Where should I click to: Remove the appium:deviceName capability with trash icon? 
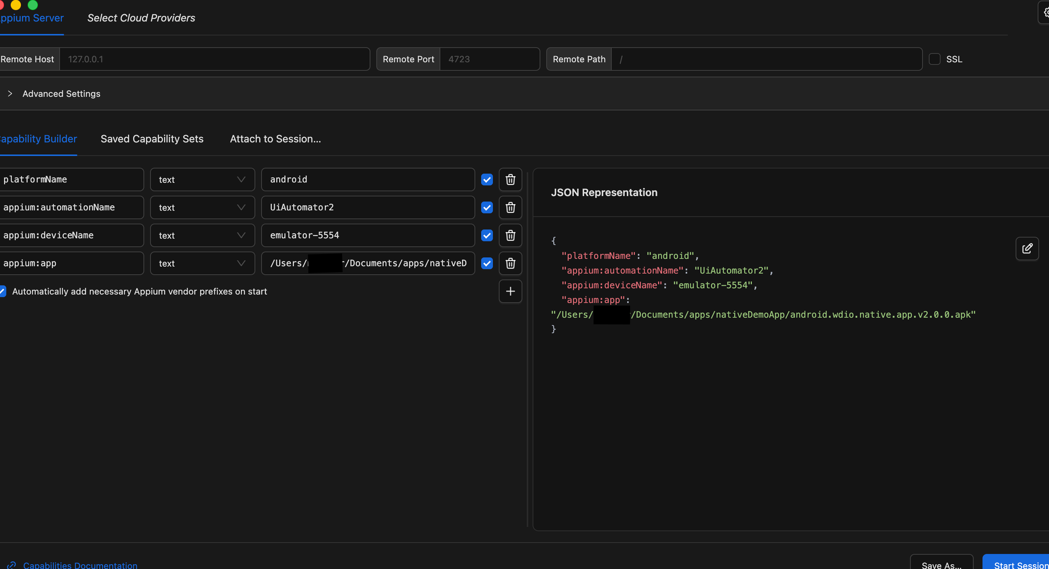510,235
